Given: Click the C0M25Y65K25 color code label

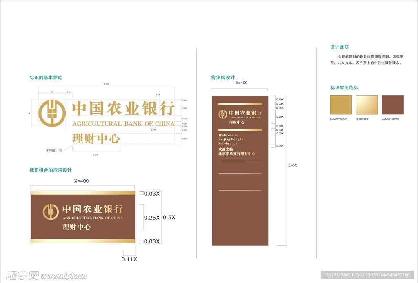Looking at the screenshot, I should tap(338, 119).
